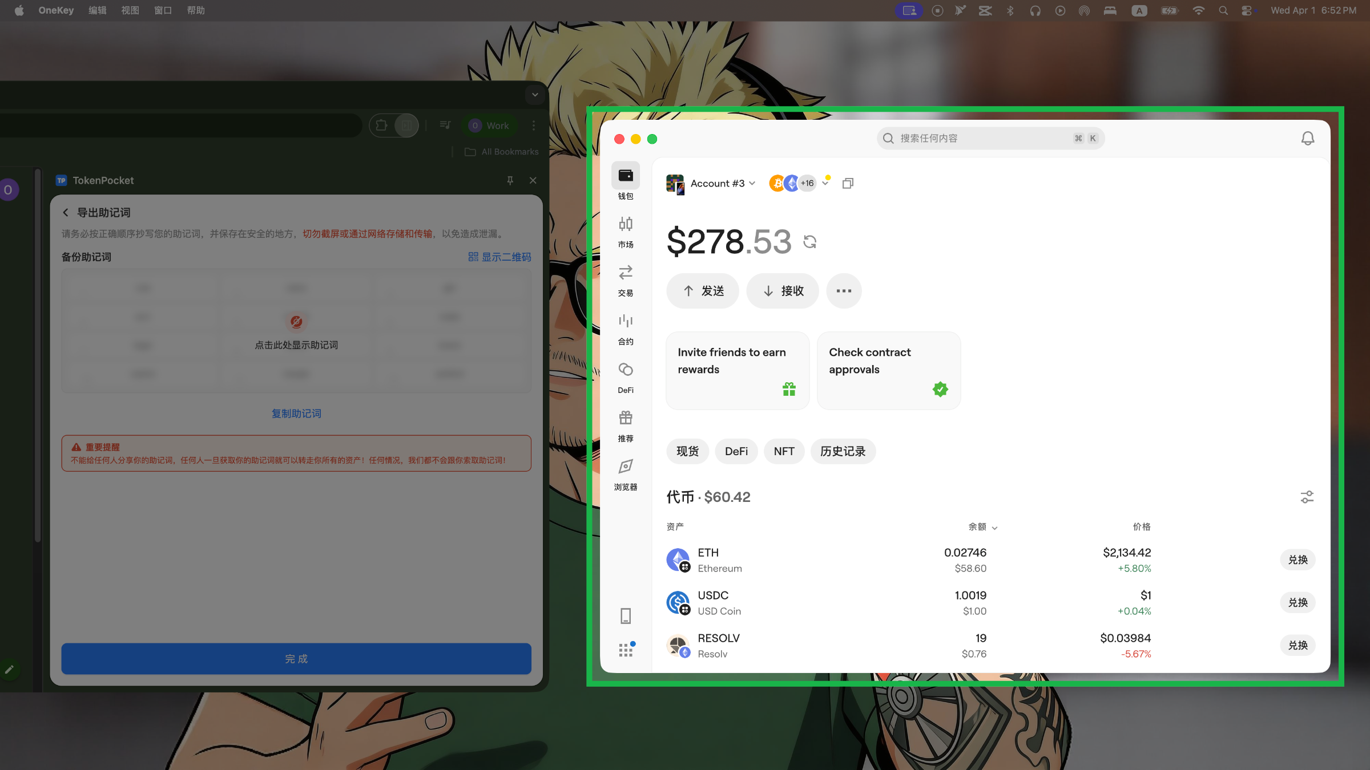
Task: Click the blue 完成 button
Action: [296, 659]
